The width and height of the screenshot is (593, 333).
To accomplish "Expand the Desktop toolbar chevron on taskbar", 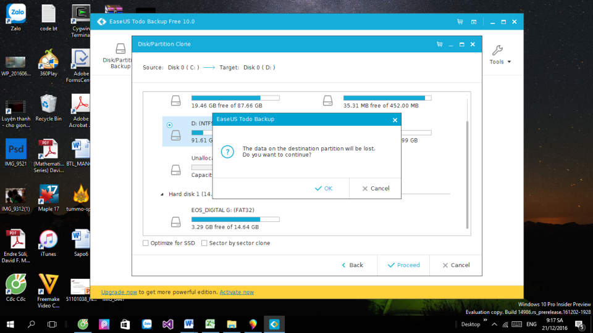I will coord(485,320).
